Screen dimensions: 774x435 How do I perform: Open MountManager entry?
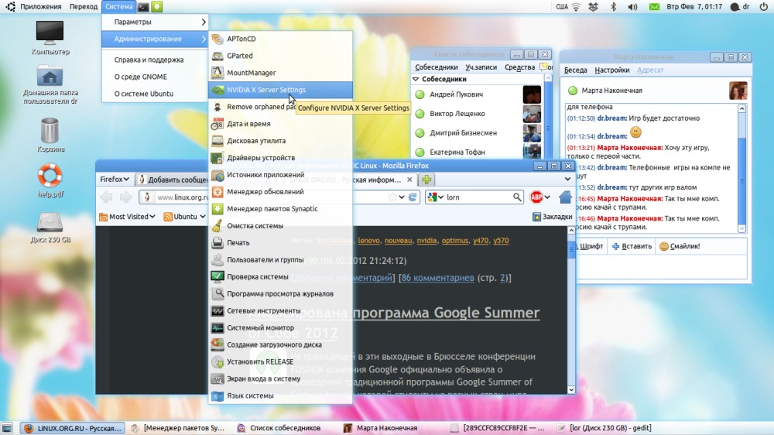point(280,73)
